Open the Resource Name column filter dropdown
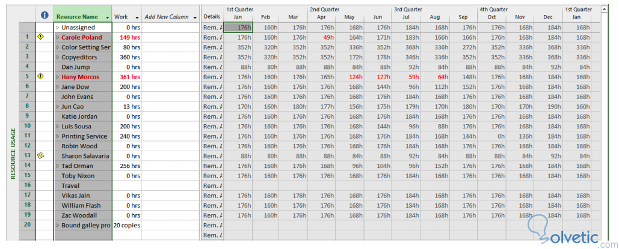The image size is (619, 249). pos(107,17)
